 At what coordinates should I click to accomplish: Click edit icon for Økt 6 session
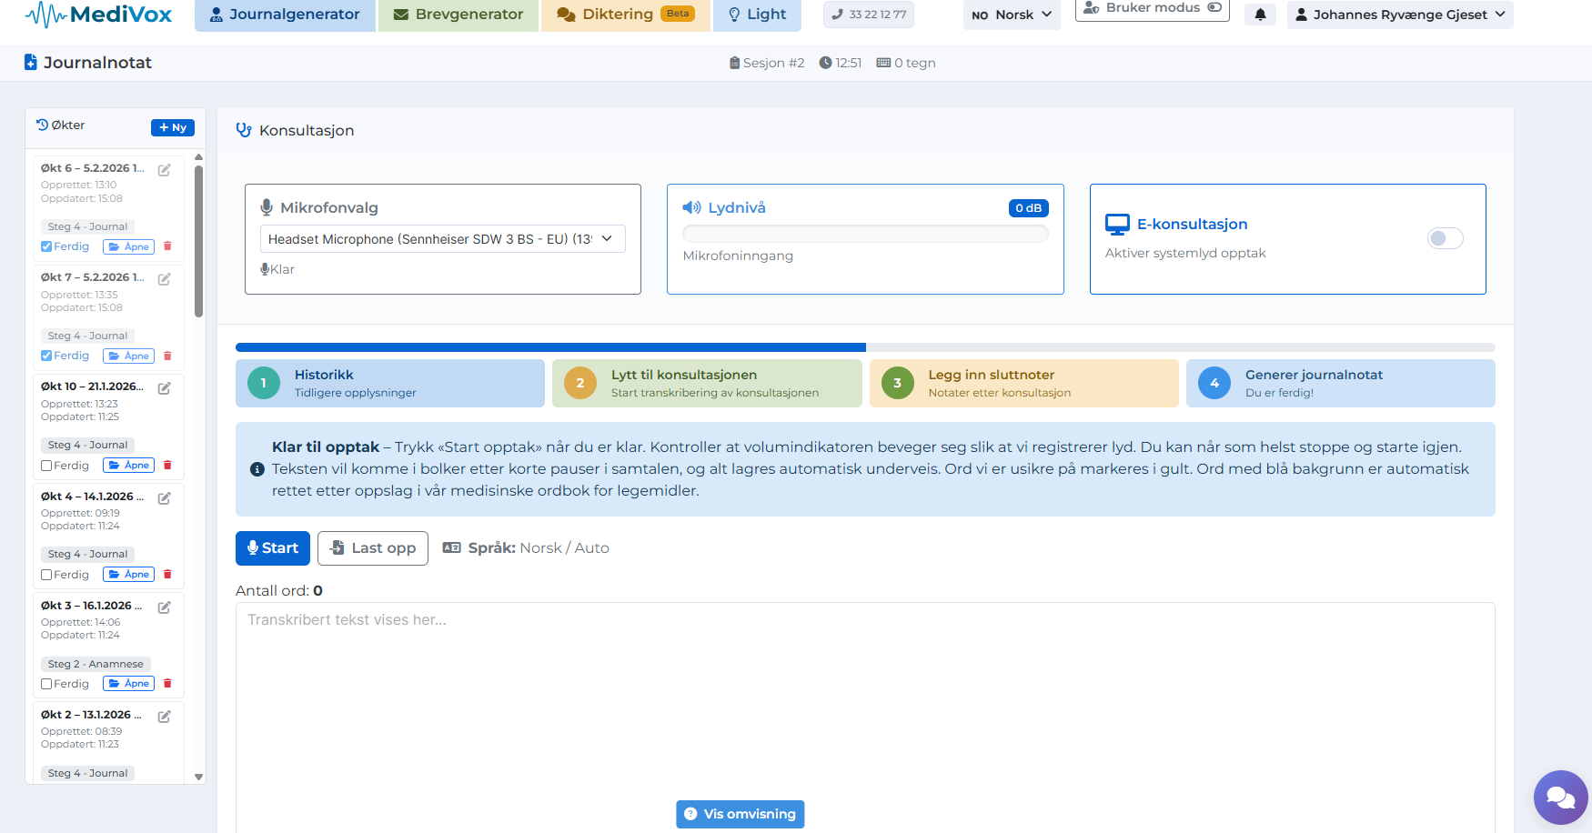(x=165, y=170)
